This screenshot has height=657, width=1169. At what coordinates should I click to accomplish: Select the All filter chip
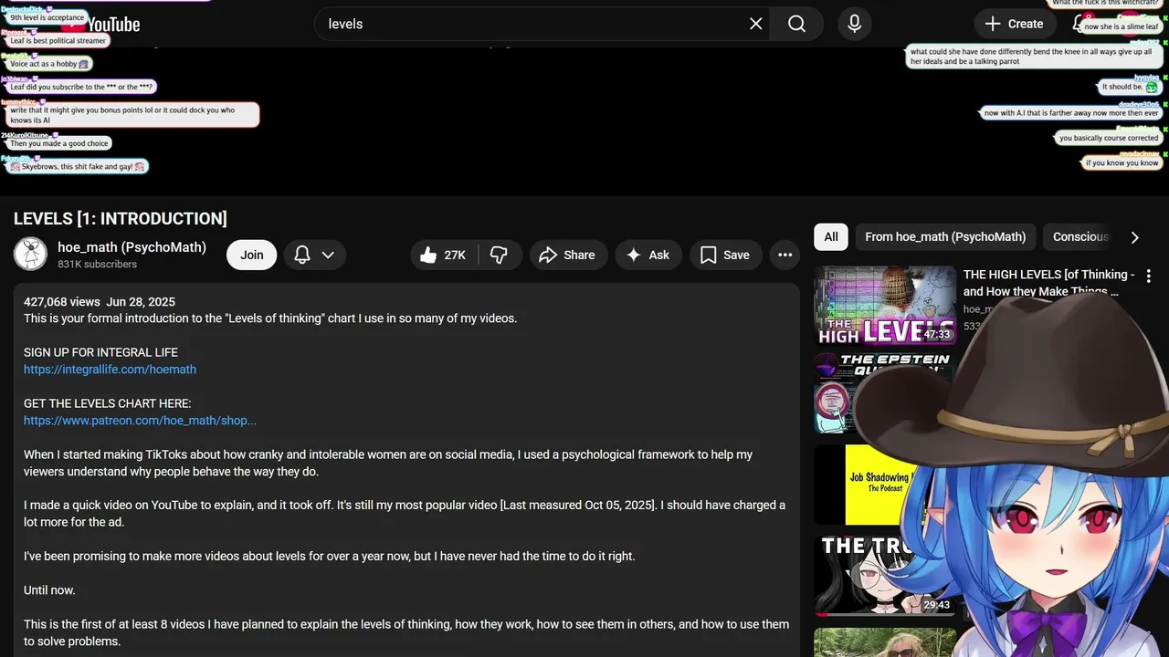831,237
